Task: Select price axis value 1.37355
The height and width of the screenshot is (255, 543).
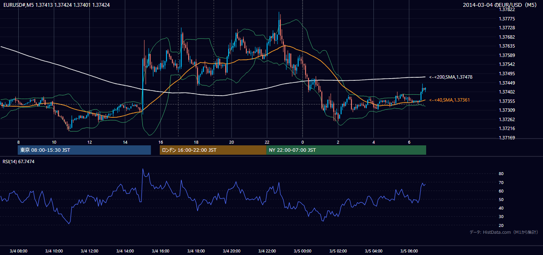Action: coord(508,101)
